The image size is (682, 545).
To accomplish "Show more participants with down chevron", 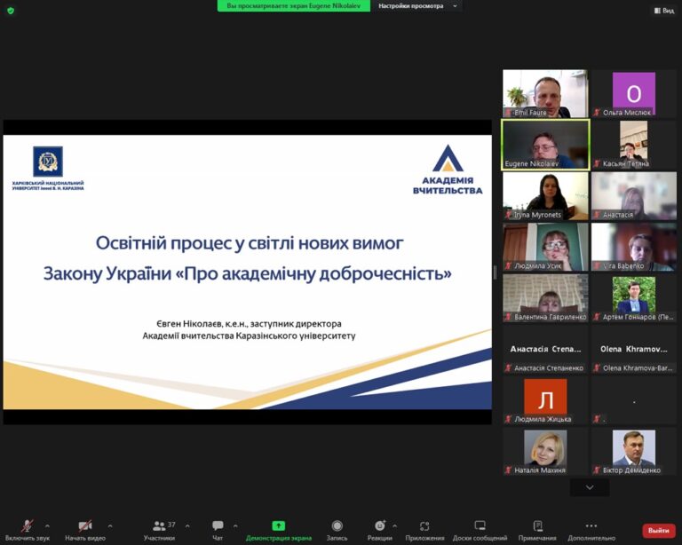I will point(590,487).
